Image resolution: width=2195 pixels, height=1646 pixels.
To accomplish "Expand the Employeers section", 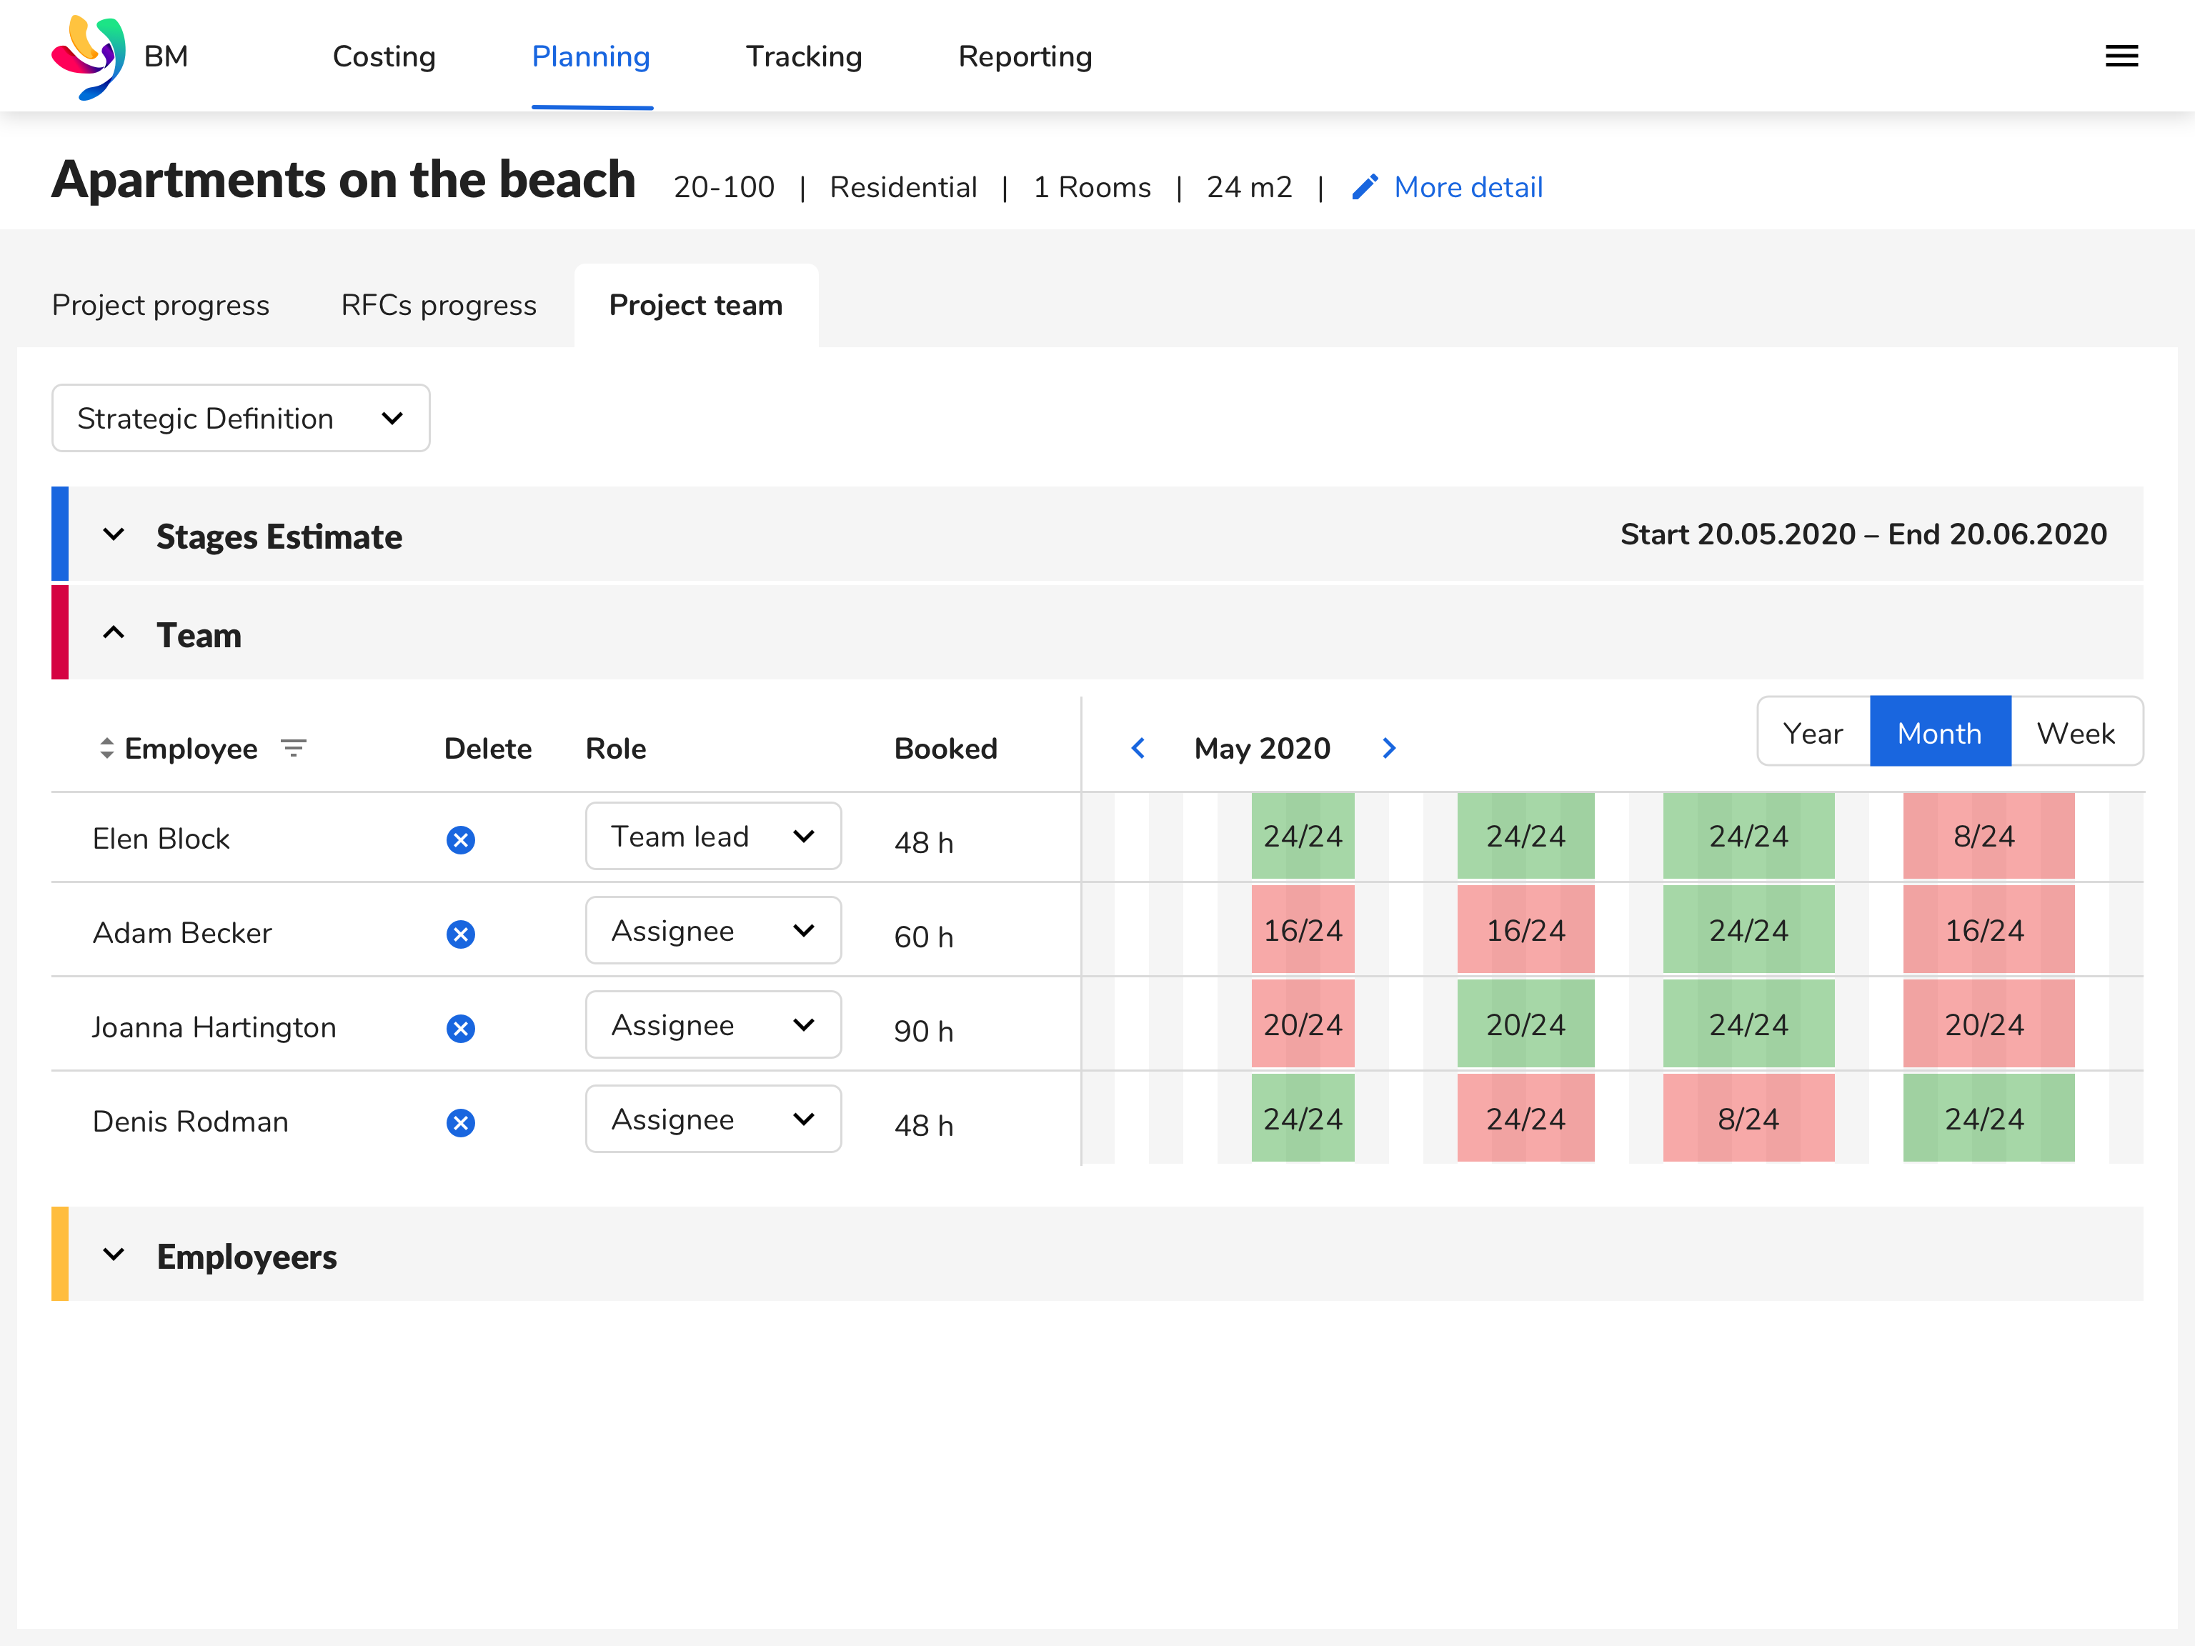I will coord(114,1254).
